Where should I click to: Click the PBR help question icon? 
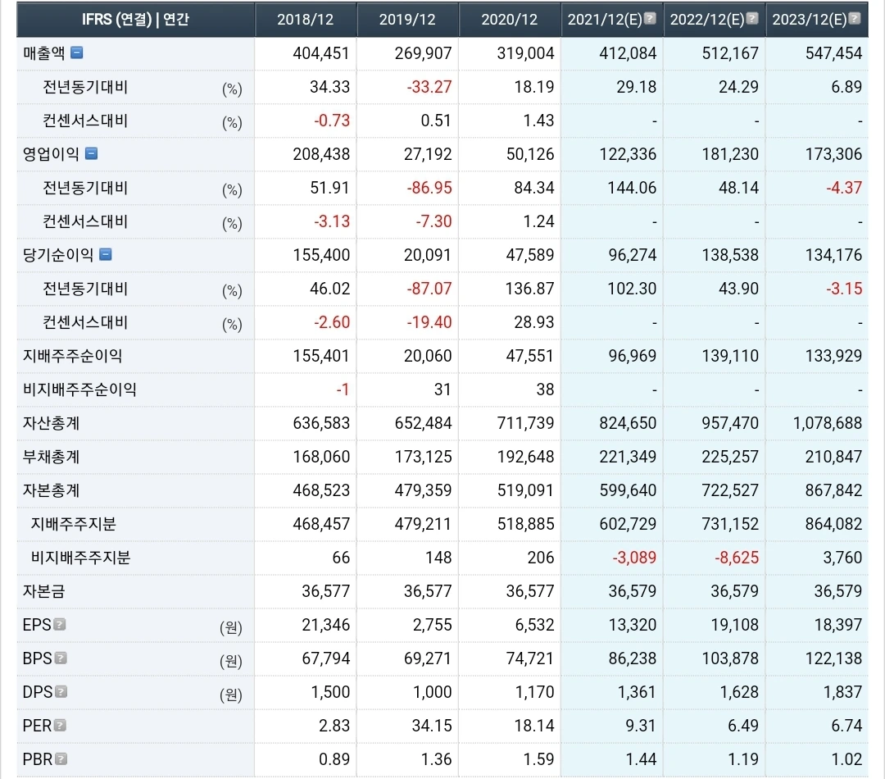pos(61,758)
